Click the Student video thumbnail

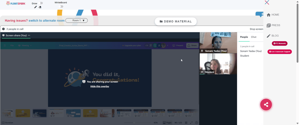coord(218,64)
